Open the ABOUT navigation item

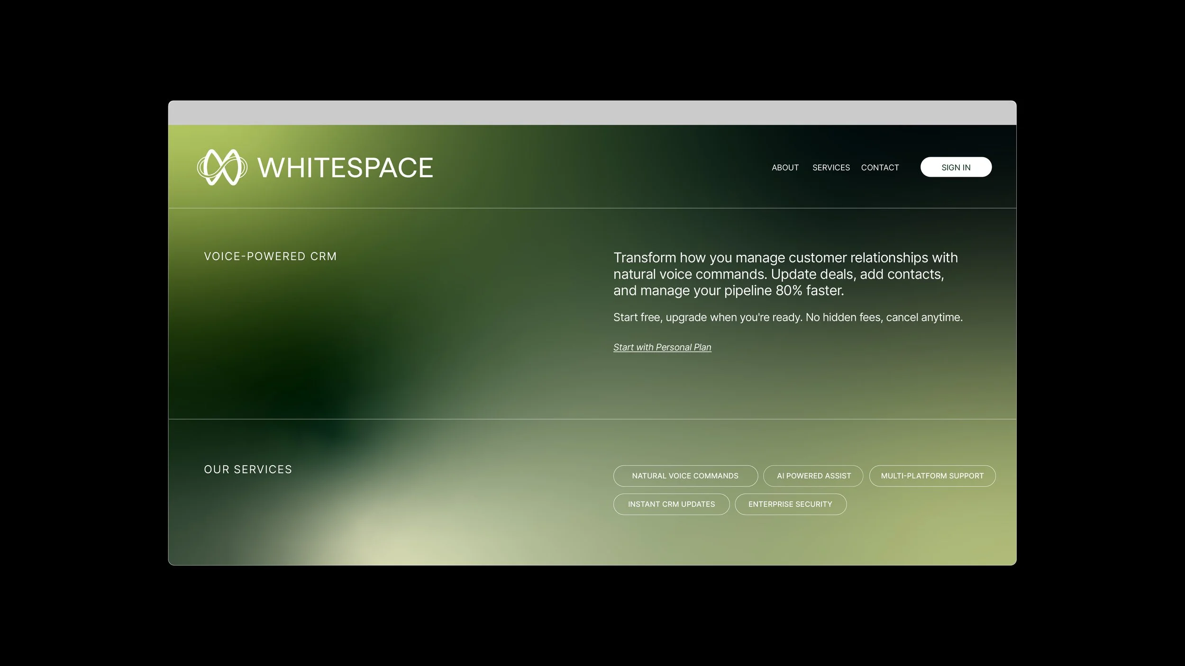click(x=785, y=168)
